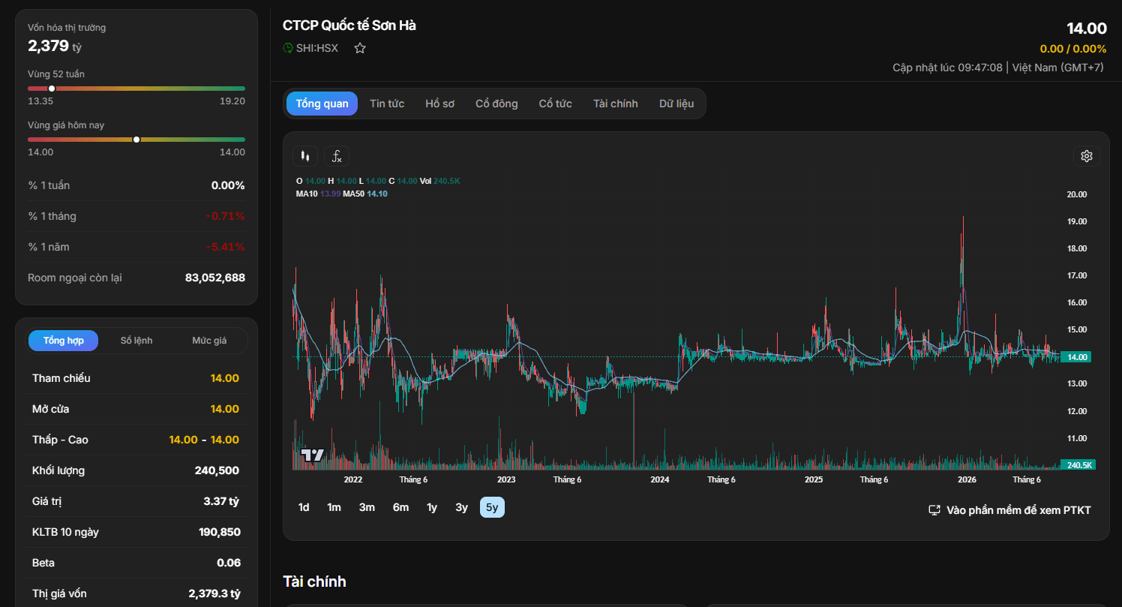Screen dimensions: 1122x607
Task: Click the 52-week range slider handle
Action: (52, 89)
